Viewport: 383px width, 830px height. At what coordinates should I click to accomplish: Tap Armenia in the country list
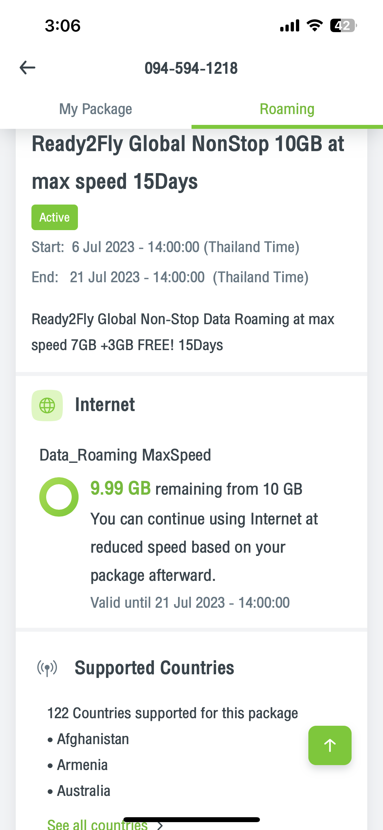[82, 765]
